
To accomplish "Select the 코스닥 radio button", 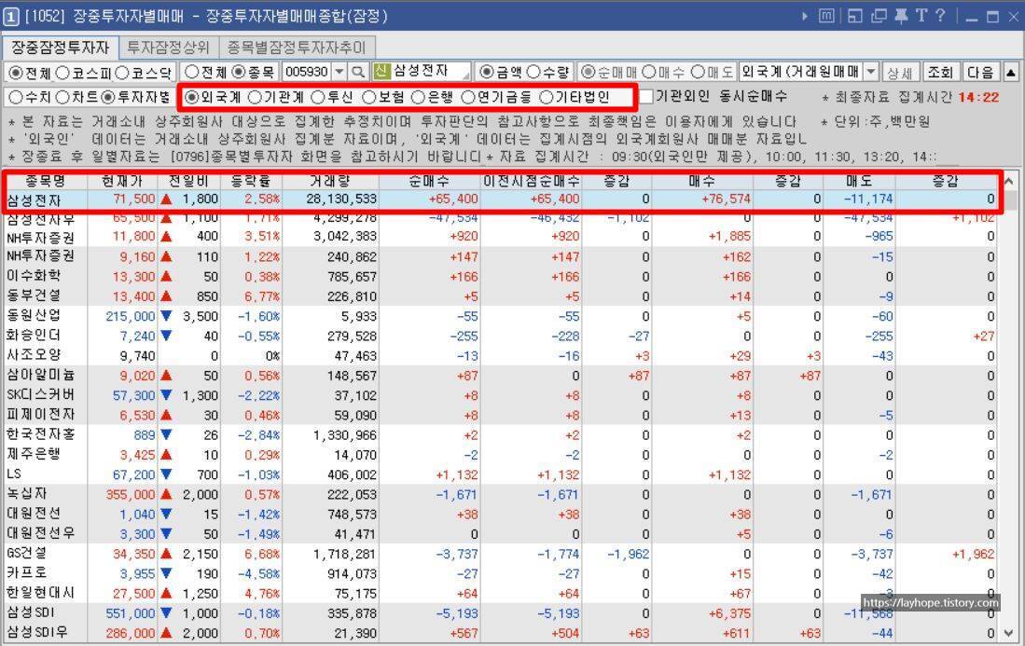I will click(x=122, y=73).
